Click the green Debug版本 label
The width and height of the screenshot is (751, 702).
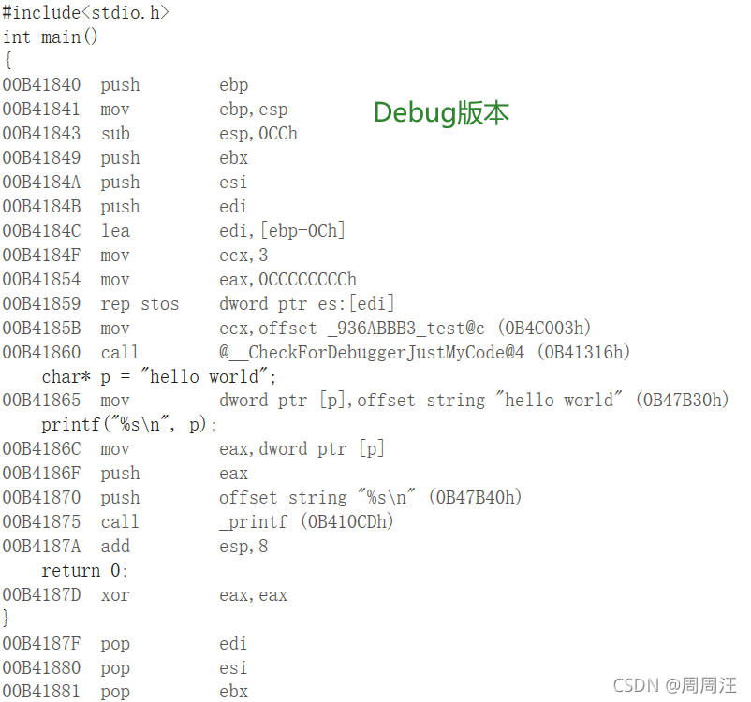(441, 113)
